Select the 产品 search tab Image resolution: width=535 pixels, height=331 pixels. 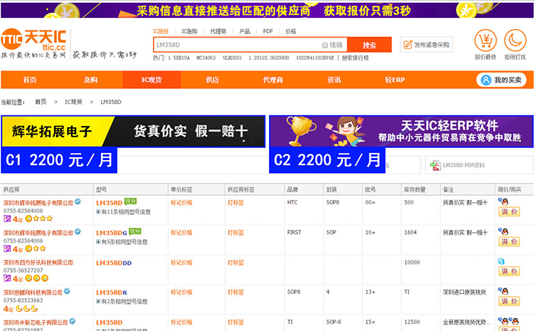click(244, 31)
